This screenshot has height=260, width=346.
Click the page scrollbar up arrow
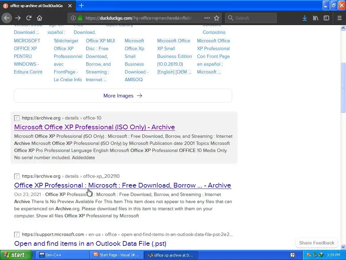343,28
